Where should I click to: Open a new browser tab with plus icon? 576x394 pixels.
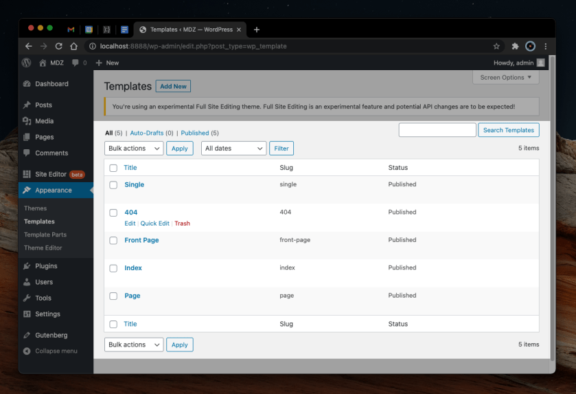(x=257, y=30)
